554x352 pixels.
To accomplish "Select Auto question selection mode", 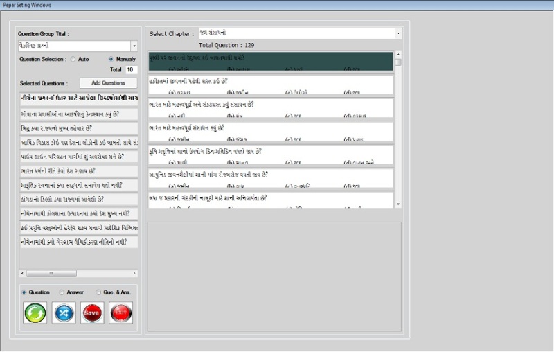I will point(73,60).
